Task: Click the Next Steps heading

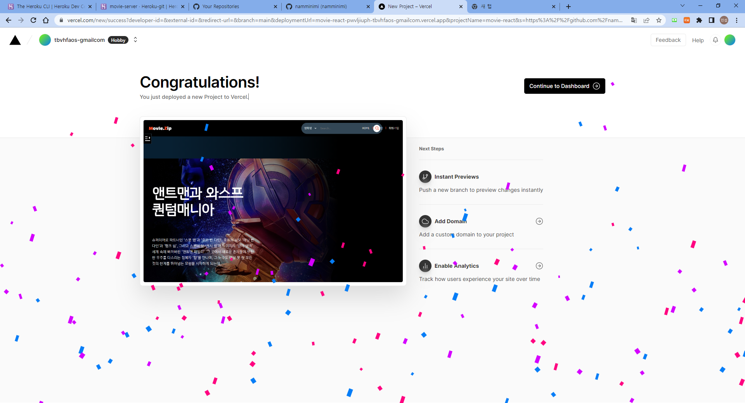Action: click(431, 149)
